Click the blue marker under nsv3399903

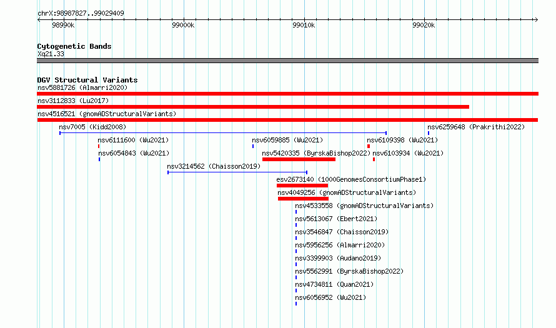[x=296, y=264]
